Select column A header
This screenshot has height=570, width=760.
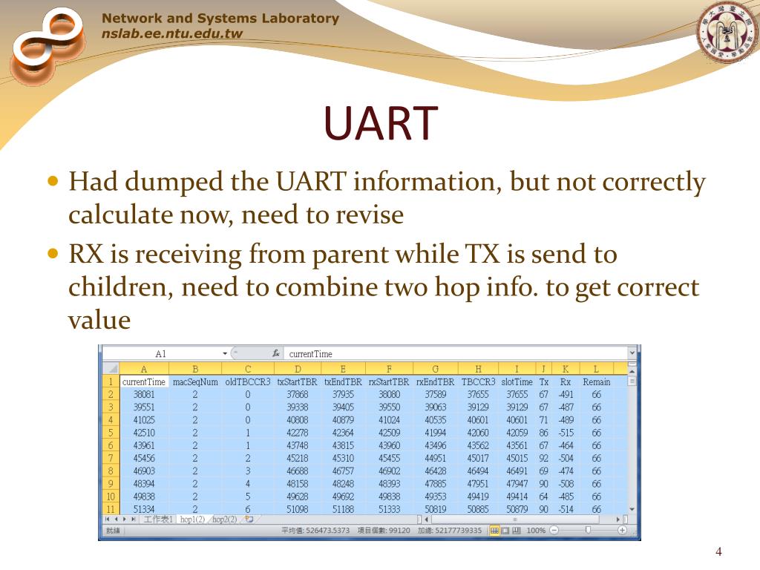(x=144, y=369)
